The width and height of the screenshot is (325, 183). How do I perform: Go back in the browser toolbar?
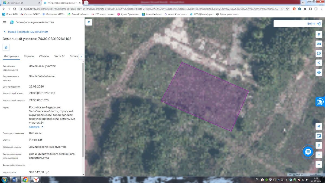tap(4, 9)
